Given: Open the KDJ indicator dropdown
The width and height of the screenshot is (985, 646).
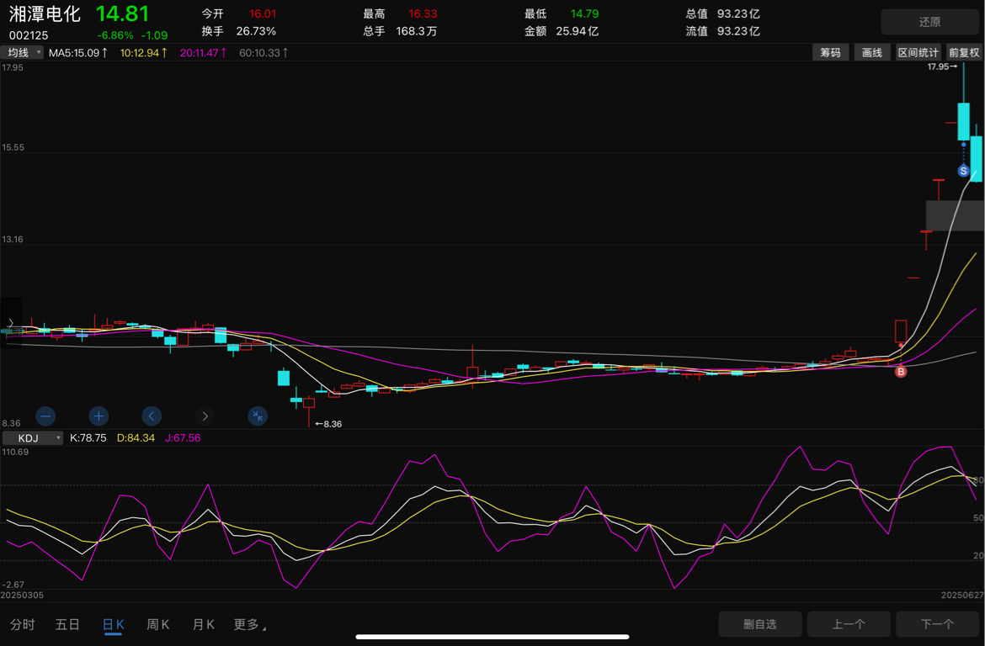Looking at the screenshot, I should tap(33, 437).
